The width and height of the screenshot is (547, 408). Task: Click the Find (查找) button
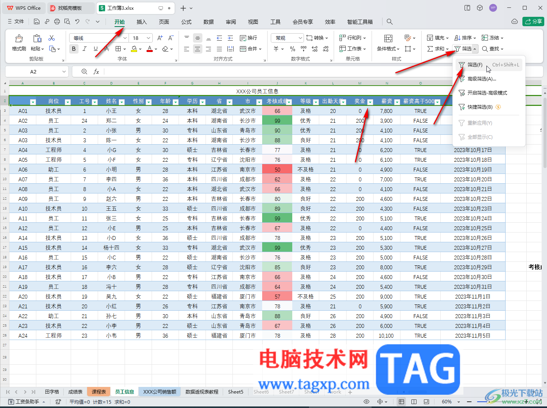(493, 49)
